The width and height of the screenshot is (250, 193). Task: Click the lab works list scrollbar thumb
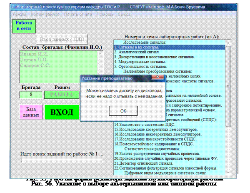228,86
